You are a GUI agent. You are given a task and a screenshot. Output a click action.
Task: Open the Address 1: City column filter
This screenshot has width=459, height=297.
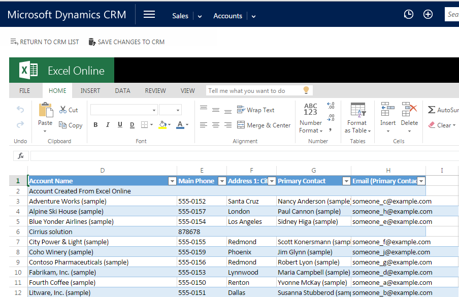pos(272,181)
